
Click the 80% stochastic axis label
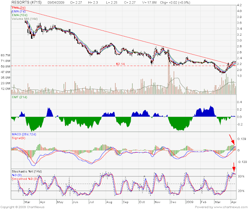(241, 176)
